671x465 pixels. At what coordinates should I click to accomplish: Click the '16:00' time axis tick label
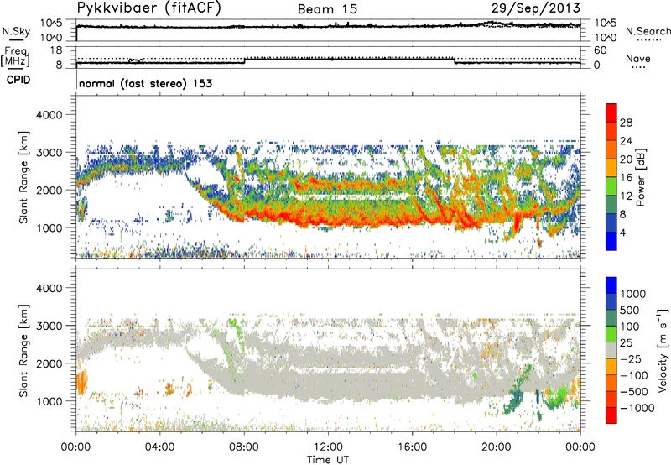coord(412,447)
